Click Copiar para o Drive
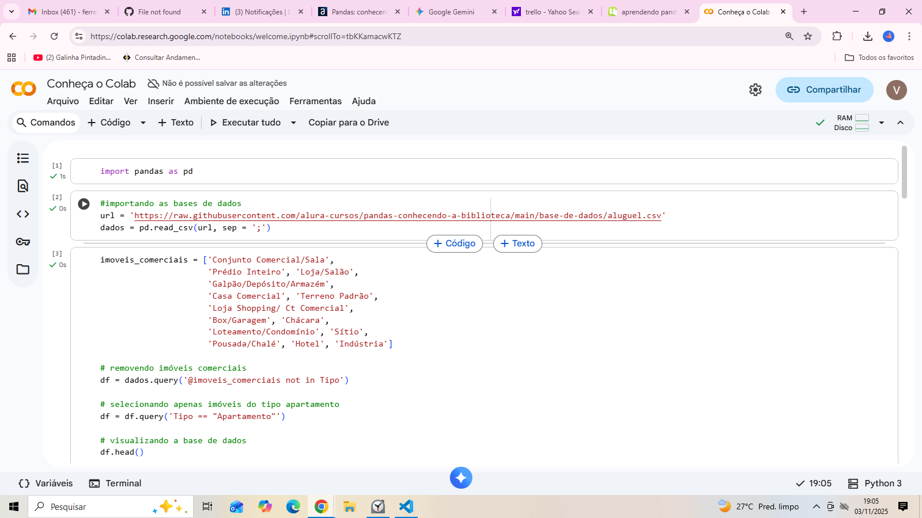 point(349,123)
